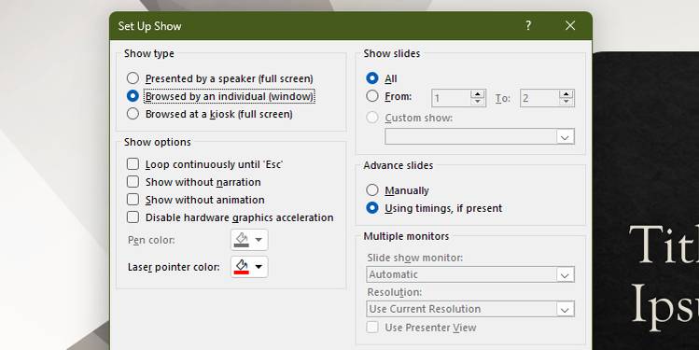The height and width of the screenshot is (350, 699).
Task: Click the To slide number field
Action: click(539, 98)
